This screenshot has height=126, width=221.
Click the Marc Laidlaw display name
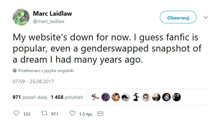pos(52,14)
